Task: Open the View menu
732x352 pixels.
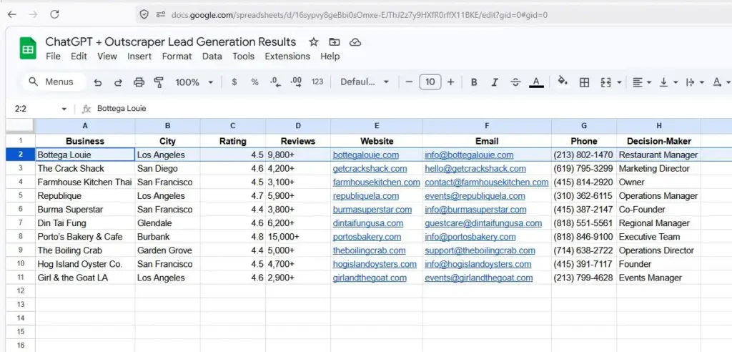Action: click(107, 57)
